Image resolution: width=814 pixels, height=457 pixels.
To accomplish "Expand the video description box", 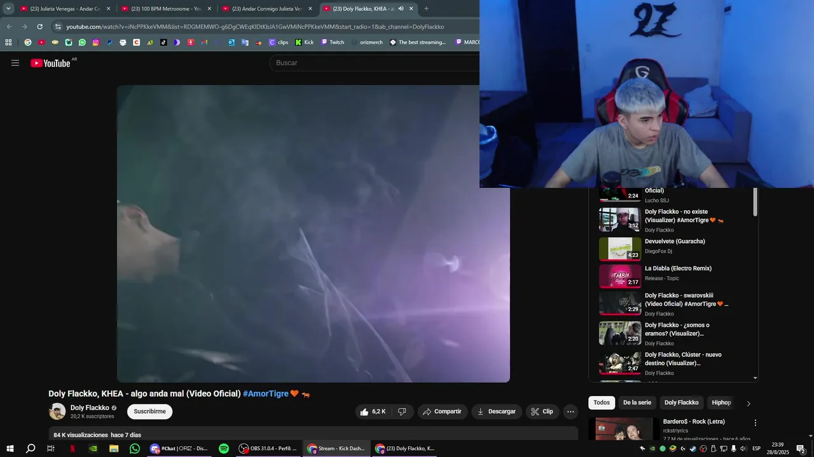I will [x=313, y=434].
